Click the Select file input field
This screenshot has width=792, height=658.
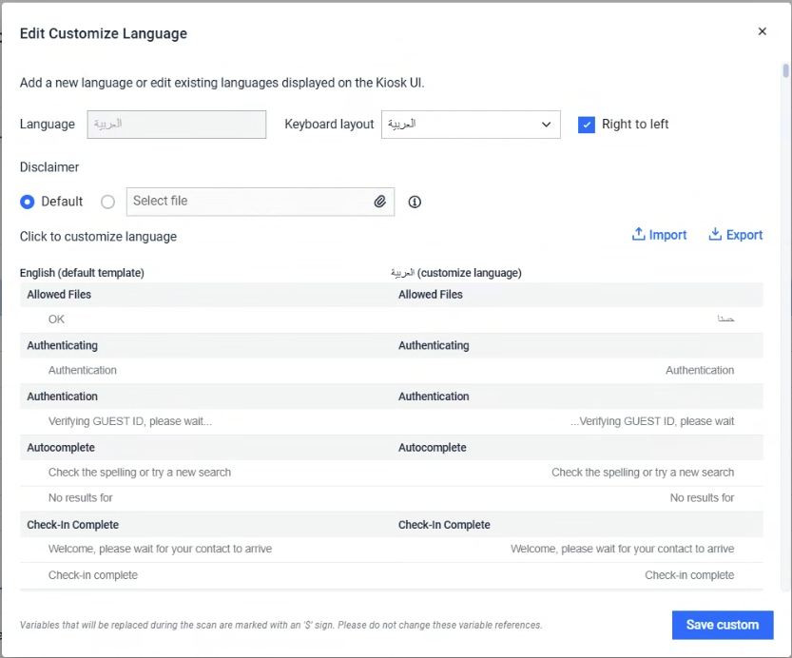(249, 202)
